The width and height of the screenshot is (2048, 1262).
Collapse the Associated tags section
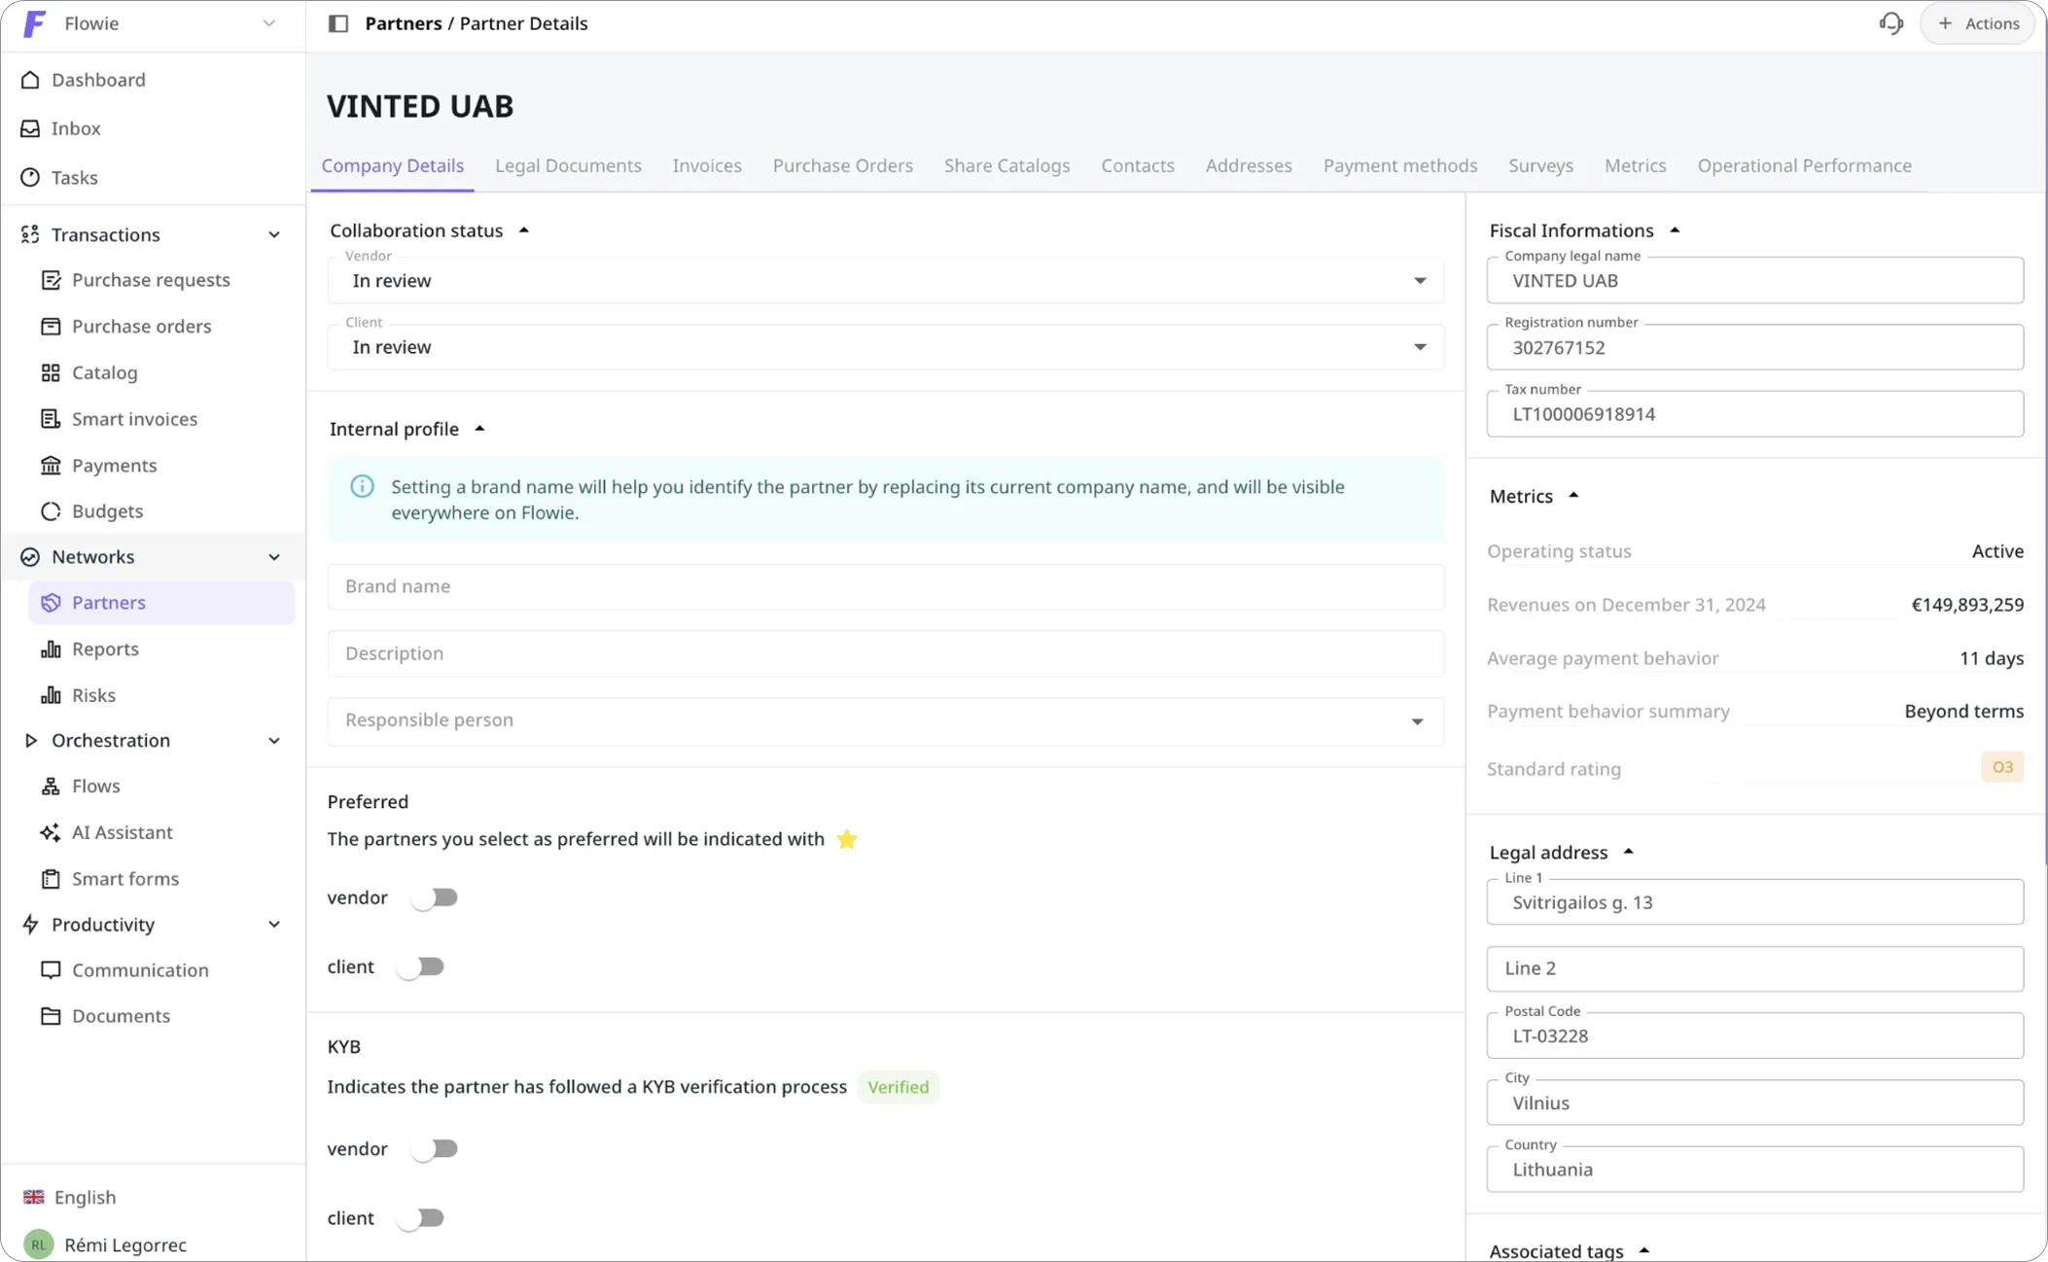pos(1644,1250)
